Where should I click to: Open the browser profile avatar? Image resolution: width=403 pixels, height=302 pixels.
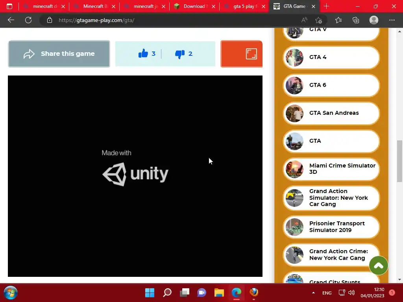[x=374, y=20]
